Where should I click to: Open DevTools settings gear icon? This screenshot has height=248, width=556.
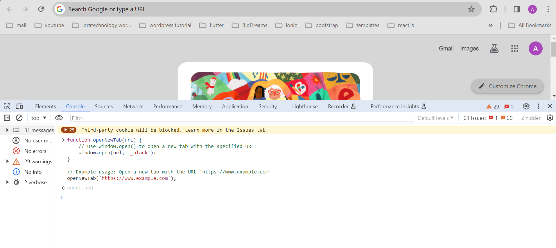click(526, 106)
